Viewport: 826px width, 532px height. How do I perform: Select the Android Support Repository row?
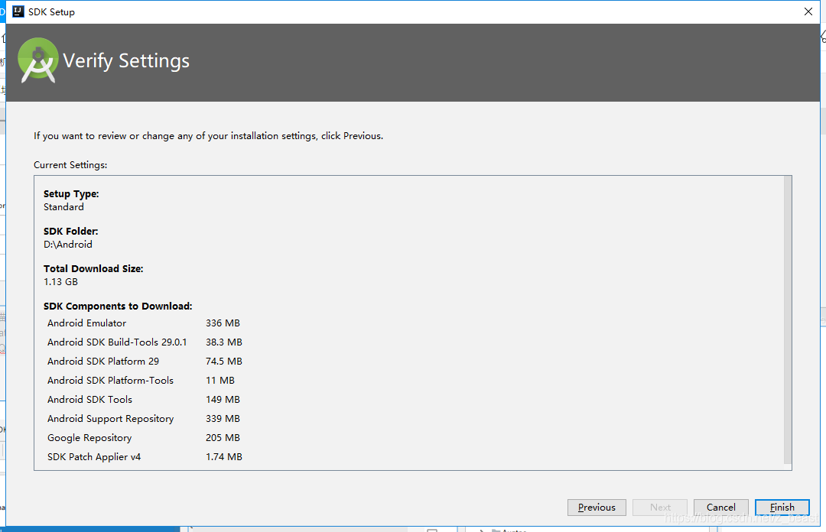[x=145, y=419]
